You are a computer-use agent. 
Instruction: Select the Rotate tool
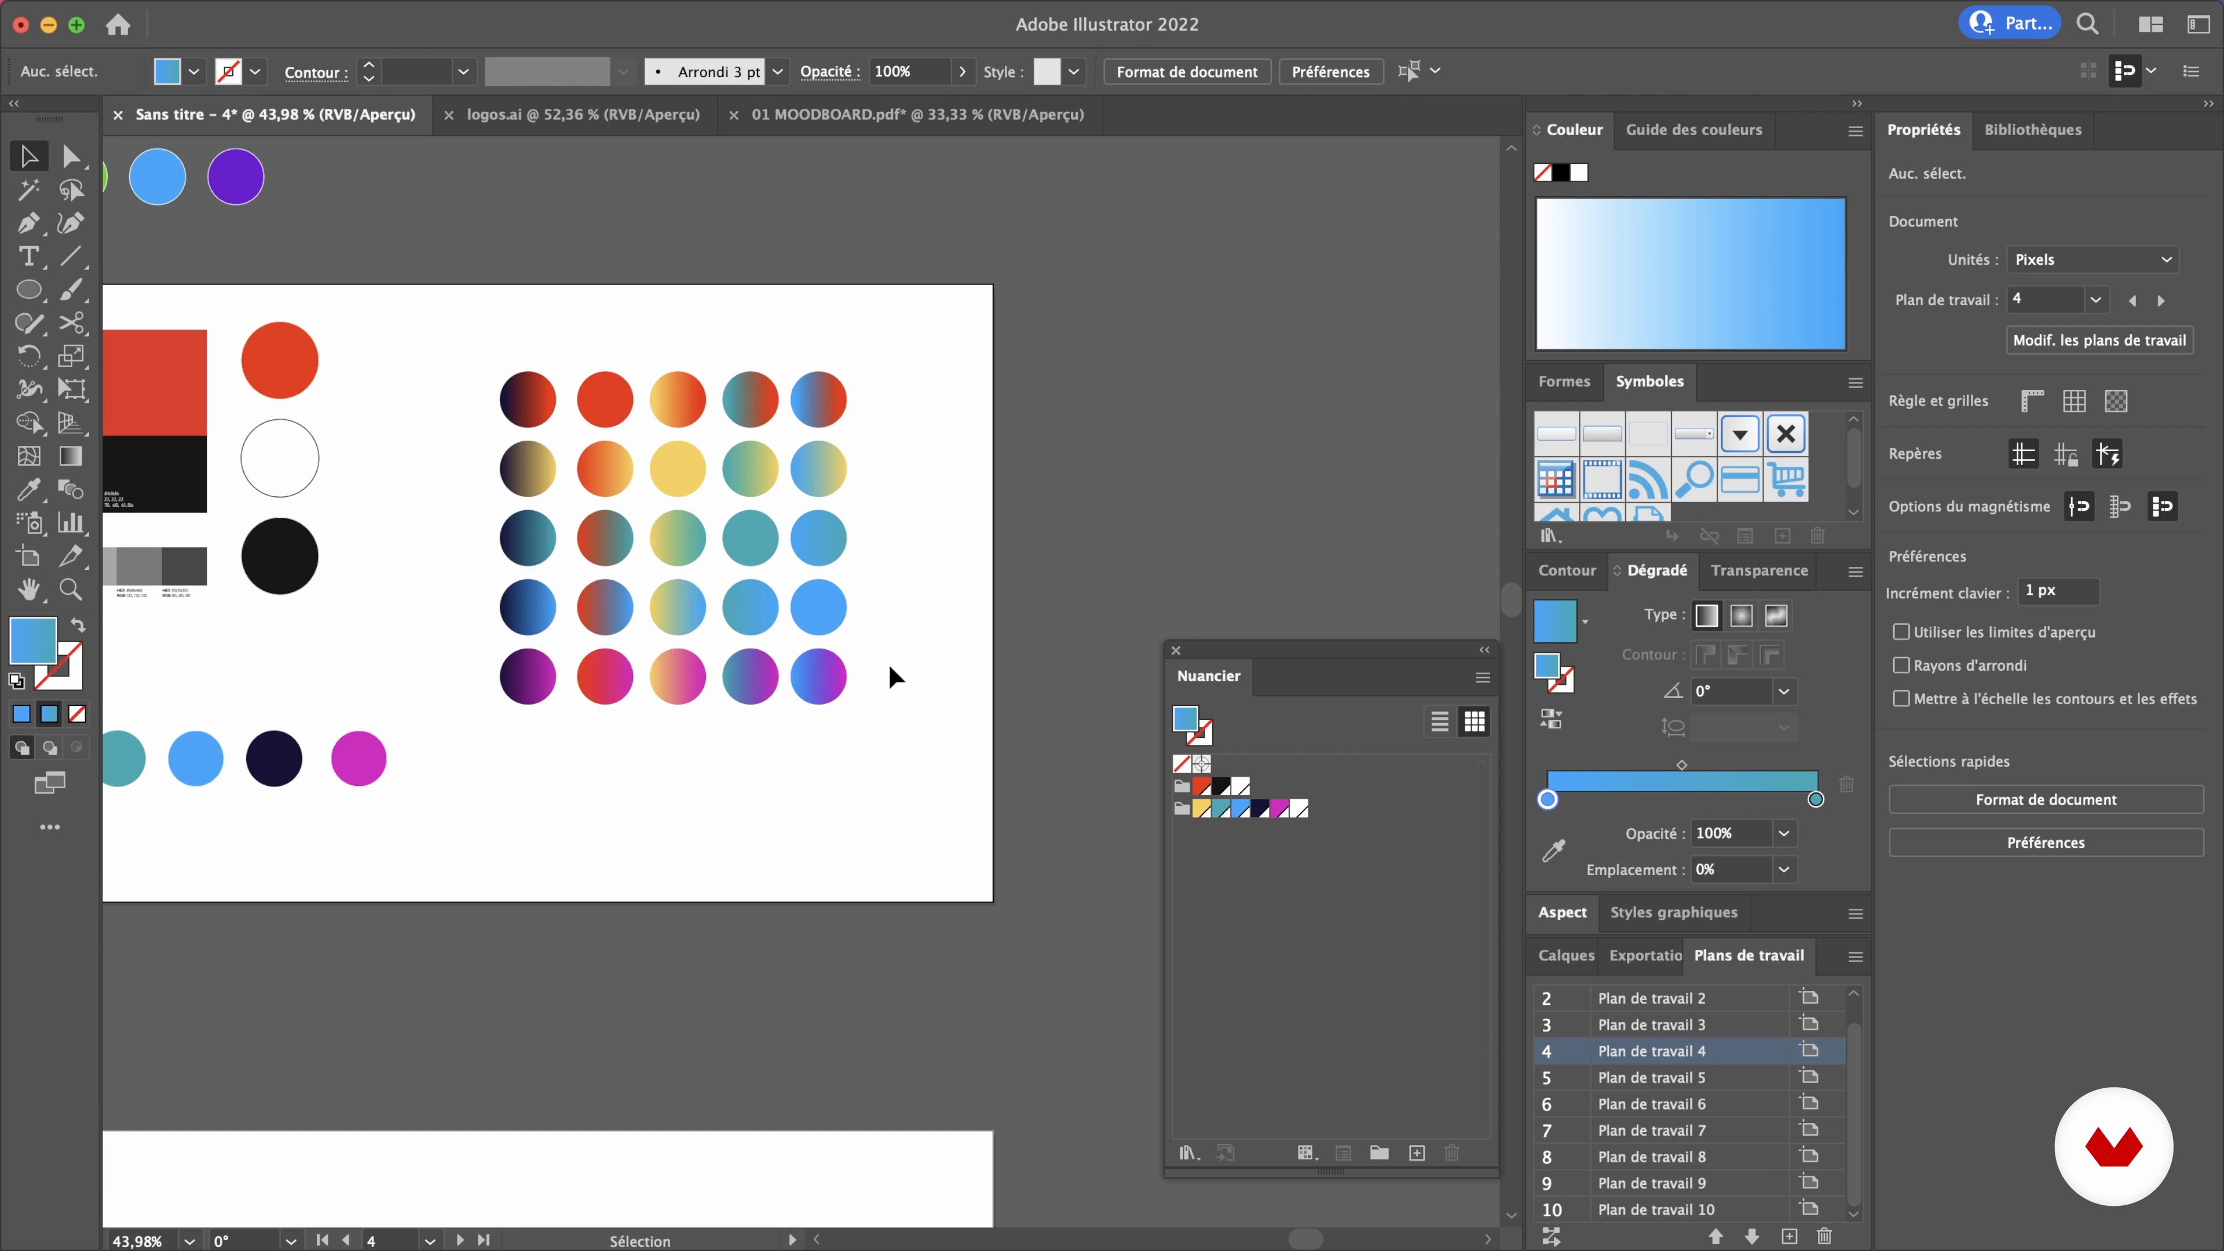tap(28, 357)
